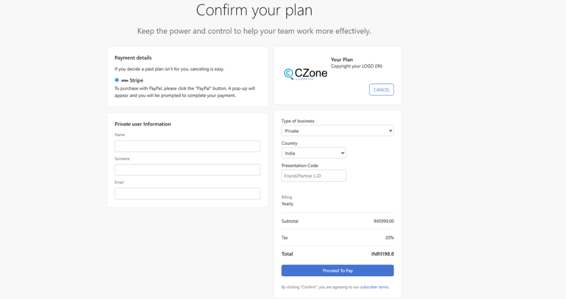
Task: Click the Stripe logo icon
Action: pyautogui.click(x=125, y=81)
